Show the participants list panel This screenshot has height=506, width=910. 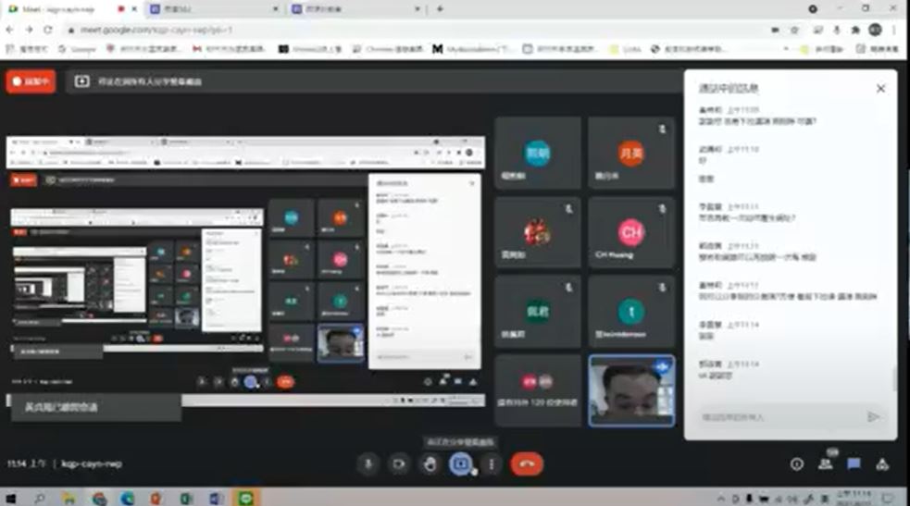824,464
